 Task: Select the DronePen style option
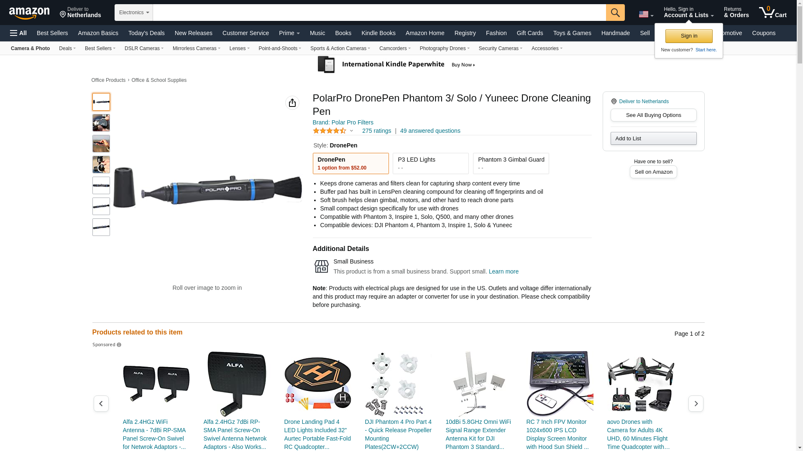pyautogui.click(x=351, y=163)
